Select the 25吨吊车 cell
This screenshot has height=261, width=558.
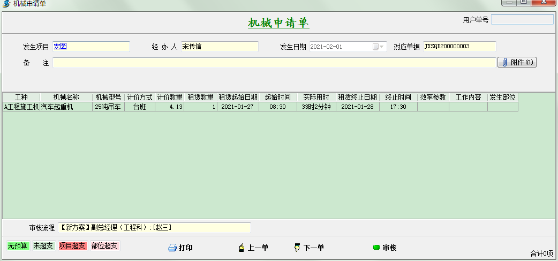tap(108, 107)
